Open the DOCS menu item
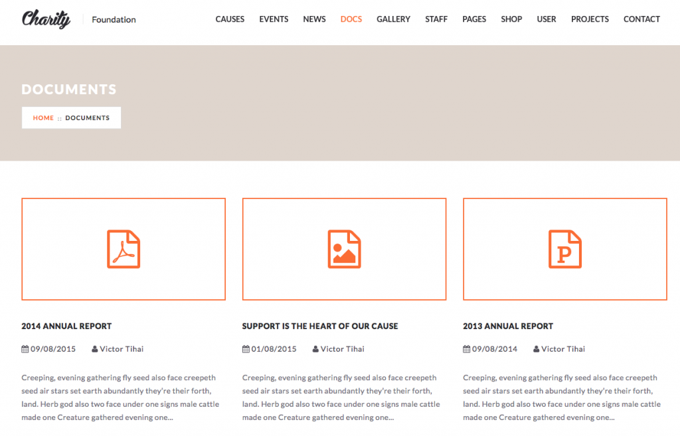Screen dimensions: 680x436 [x=351, y=19]
